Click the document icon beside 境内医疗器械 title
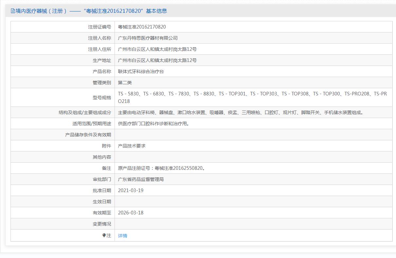The image size is (396, 258). 13,11
